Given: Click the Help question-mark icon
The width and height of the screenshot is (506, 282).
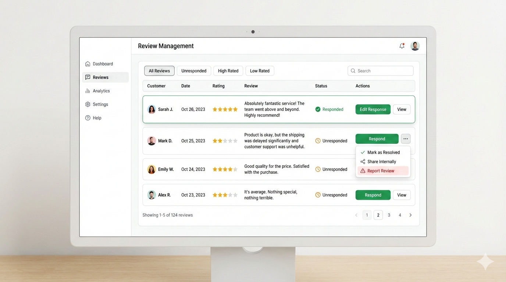Looking at the screenshot, I should 88,118.
